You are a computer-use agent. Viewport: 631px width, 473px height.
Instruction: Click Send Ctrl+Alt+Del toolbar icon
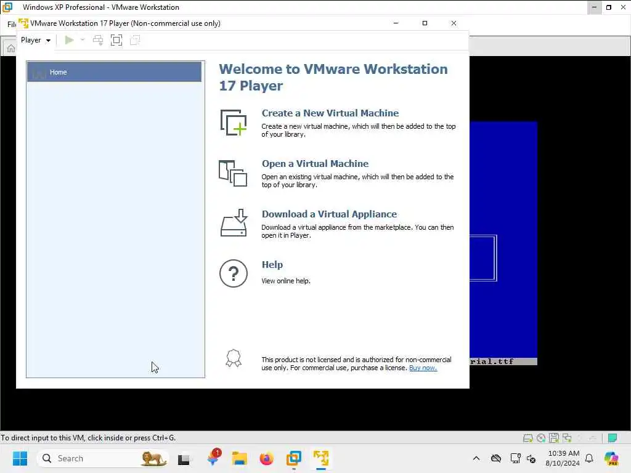point(98,40)
